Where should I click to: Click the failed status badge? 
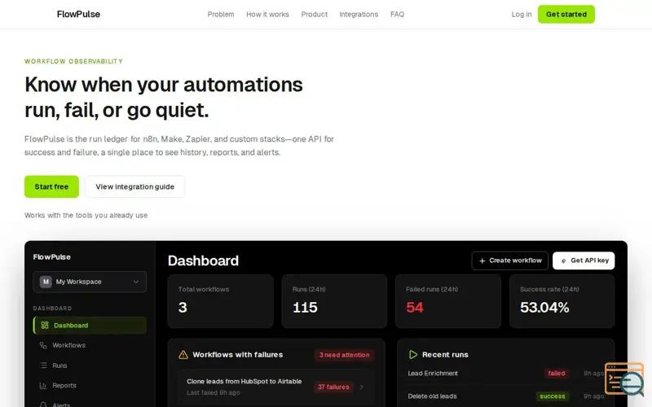[x=557, y=374]
